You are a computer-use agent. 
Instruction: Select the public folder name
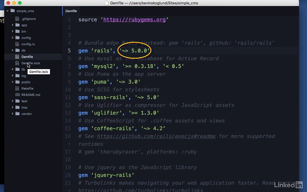click(x=26, y=82)
